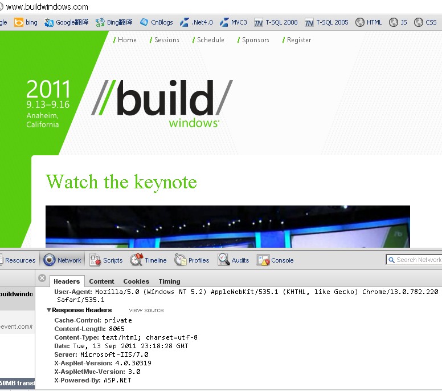Switch to the Cookies tab
Screen dimensions: 442x391
[136, 281]
